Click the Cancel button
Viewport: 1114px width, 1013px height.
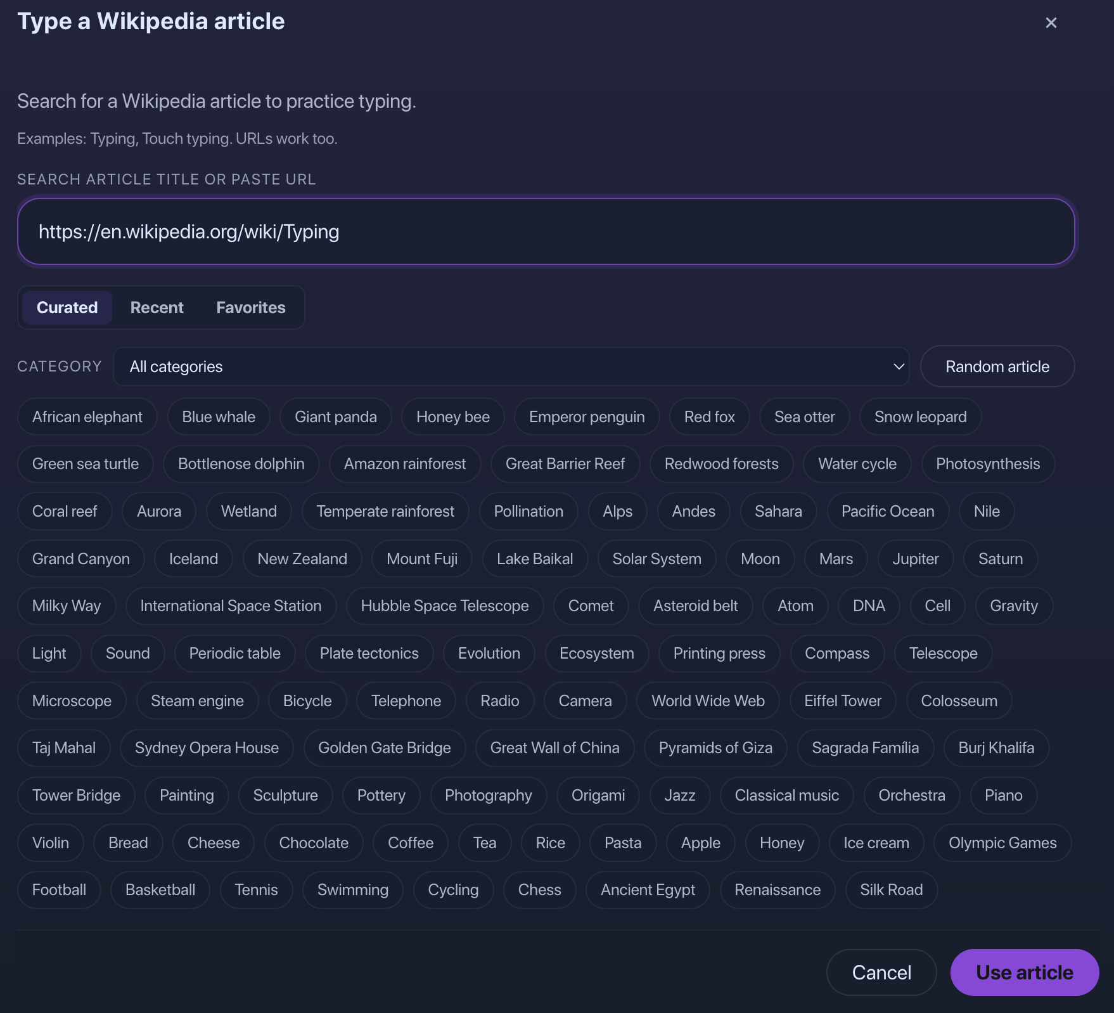click(x=881, y=972)
